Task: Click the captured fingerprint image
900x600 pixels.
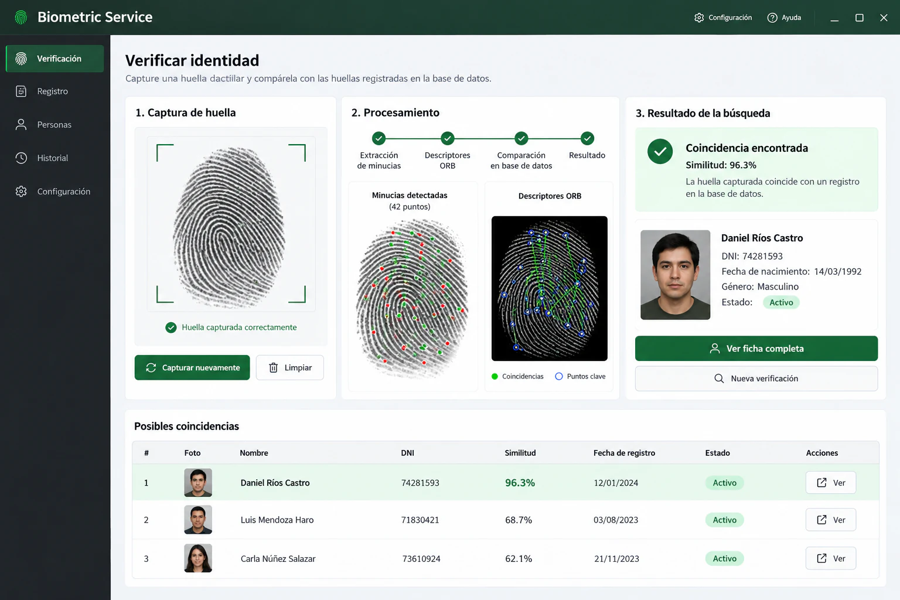Action: click(229, 227)
